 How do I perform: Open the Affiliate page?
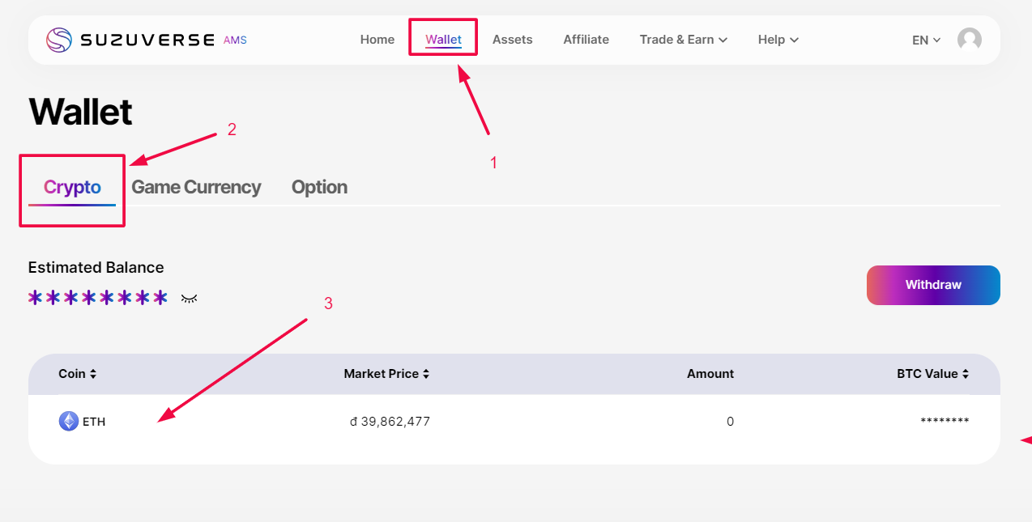tap(586, 40)
